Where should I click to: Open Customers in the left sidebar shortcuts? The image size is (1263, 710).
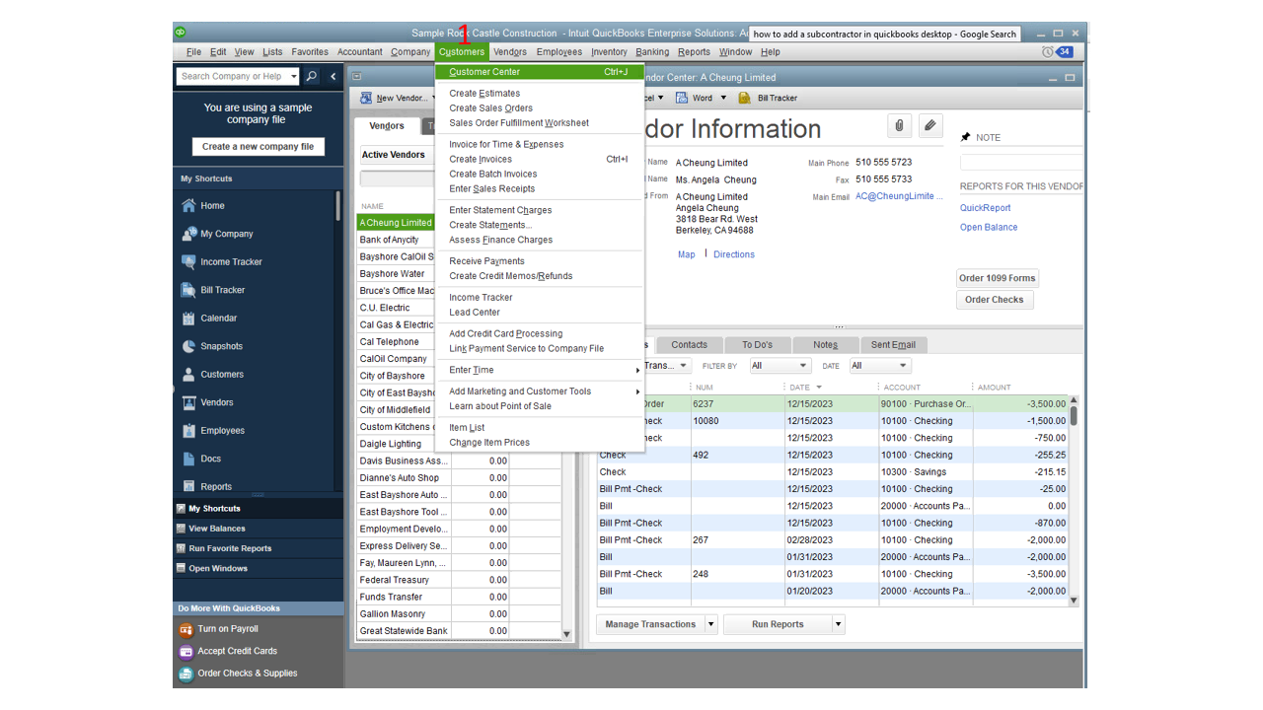tap(222, 375)
